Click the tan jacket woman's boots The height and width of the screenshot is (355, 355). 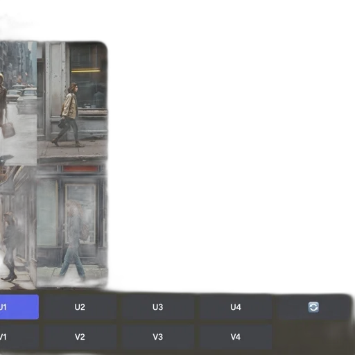[x=68, y=143]
